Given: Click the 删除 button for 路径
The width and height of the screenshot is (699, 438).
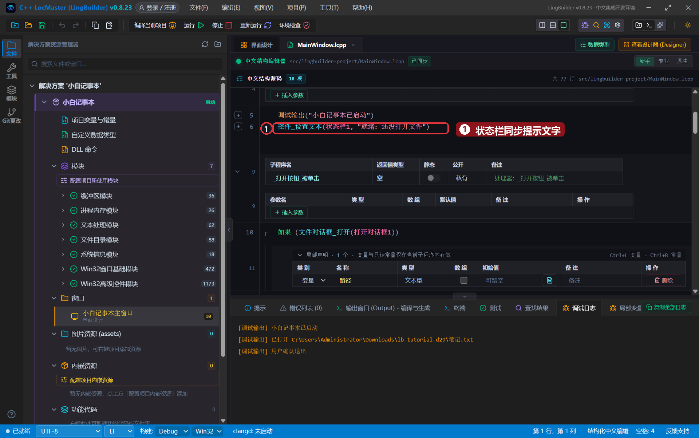Looking at the screenshot, I should pos(664,280).
